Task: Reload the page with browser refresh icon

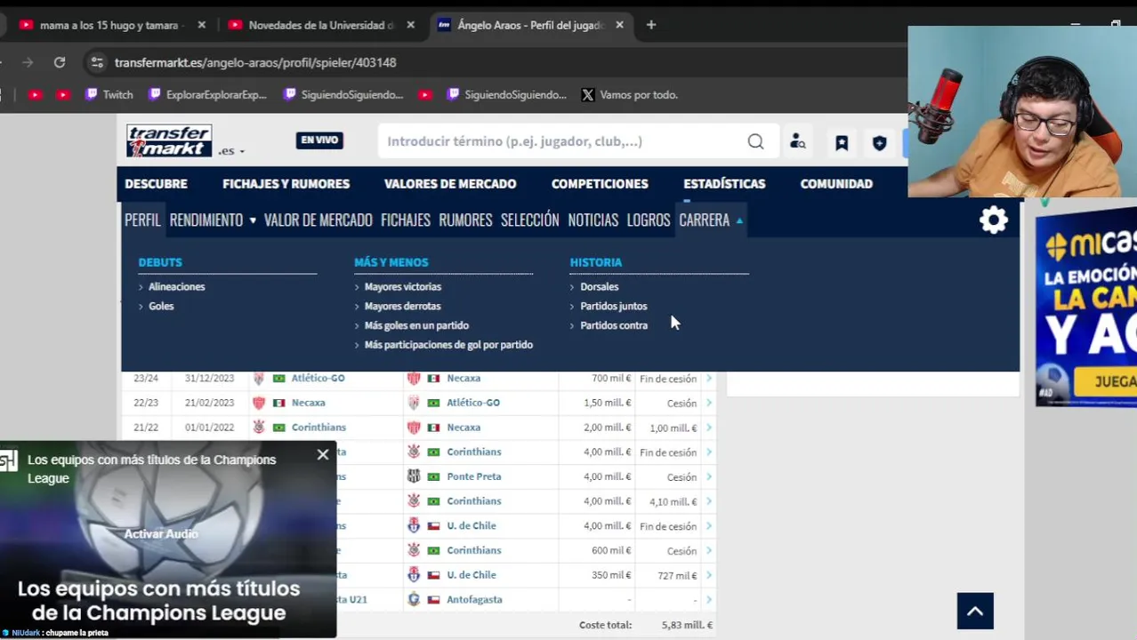Action: (60, 62)
